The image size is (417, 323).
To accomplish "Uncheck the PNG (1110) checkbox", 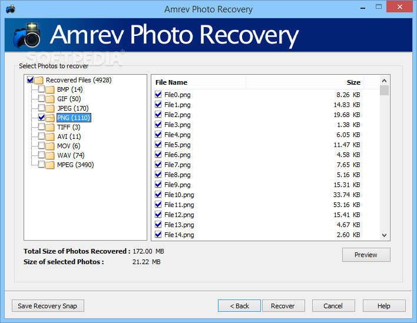I will [x=41, y=117].
